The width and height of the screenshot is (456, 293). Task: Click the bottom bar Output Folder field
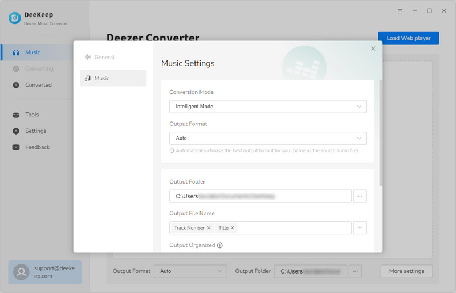311,271
